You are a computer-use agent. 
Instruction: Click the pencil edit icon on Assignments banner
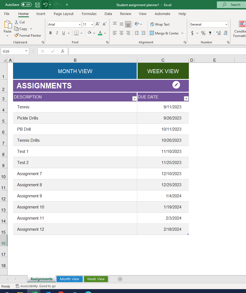[x=176, y=85]
